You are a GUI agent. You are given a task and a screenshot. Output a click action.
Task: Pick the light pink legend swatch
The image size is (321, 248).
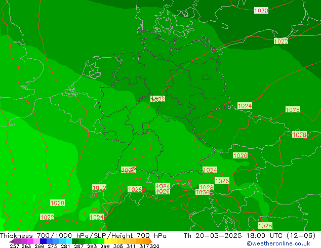point(36,241)
